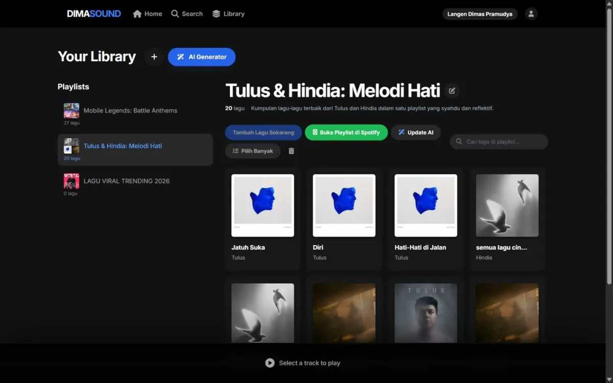Open the Diri album cover
The height and width of the screenshot is (383, 613).
coord(344,205)
